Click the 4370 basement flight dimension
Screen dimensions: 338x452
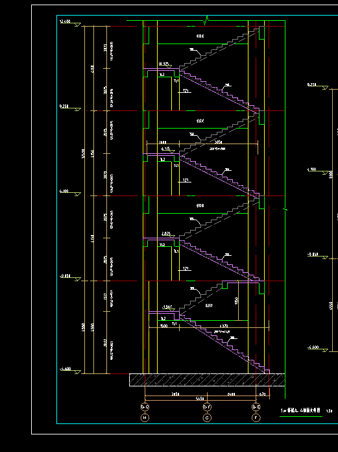[x=224, y=326]
